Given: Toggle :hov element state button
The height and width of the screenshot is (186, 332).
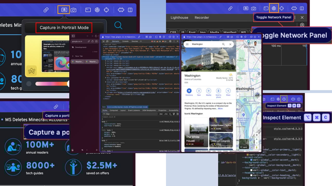Looking at the screenshot, I should (161, 114).
